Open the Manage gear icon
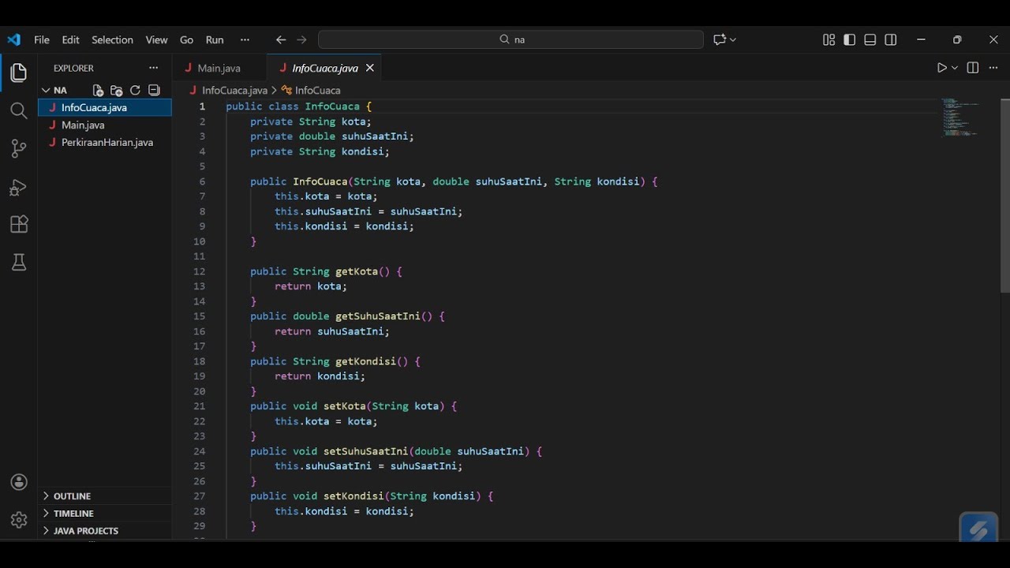Image resolution: width=1010 pixels, height=568 pixels. click(x=19, y=520)
